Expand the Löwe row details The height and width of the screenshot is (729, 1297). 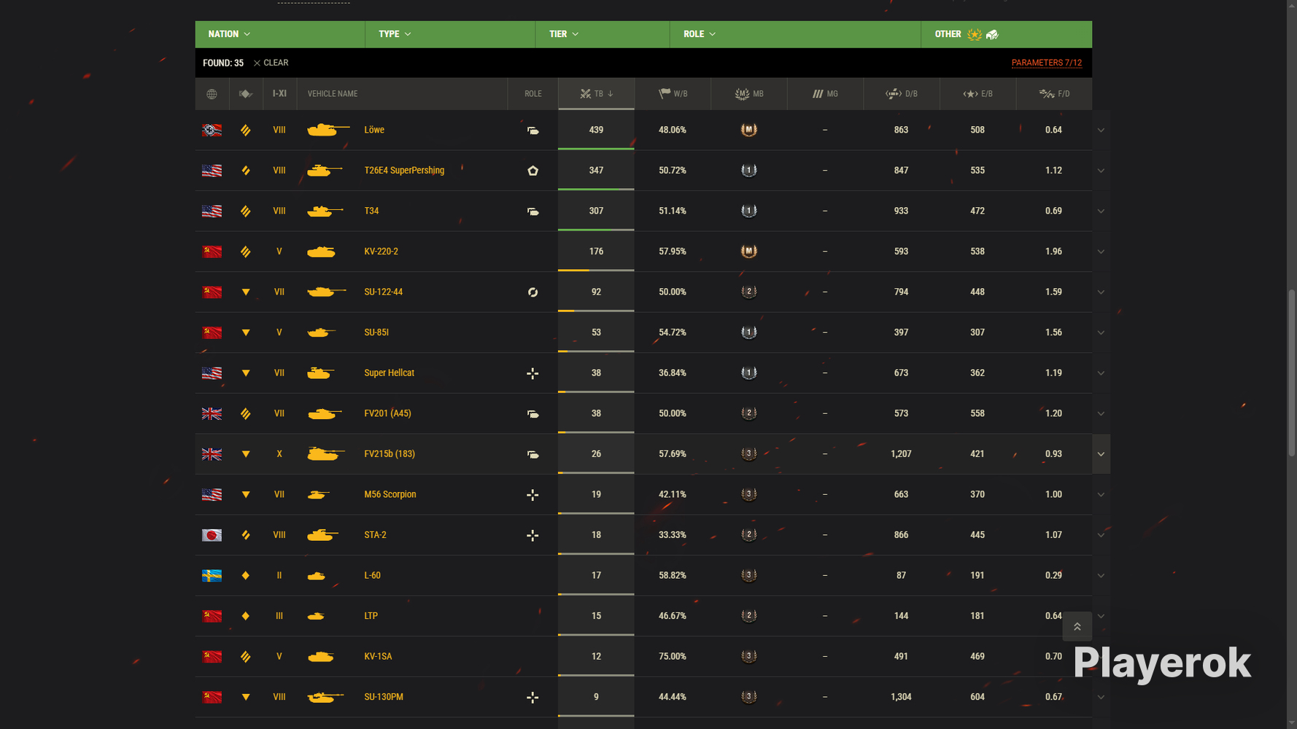click(1101, 130)
